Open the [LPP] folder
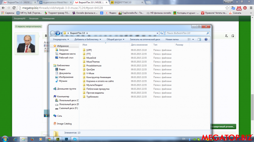Image resolution: width=254 pixels, height=142 pixels. 89,50
